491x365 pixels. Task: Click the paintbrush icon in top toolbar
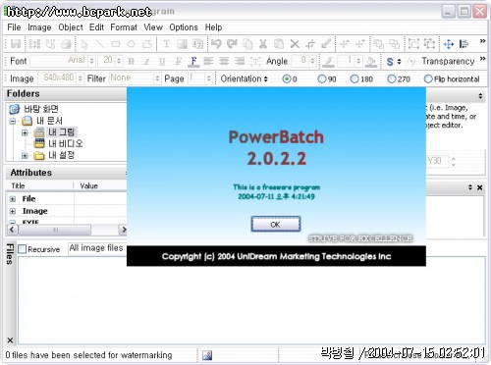click(x=326, y=44)
